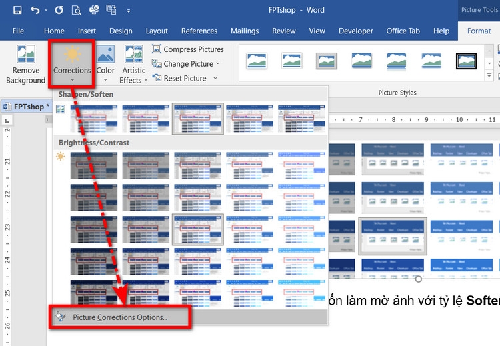Click the Redo/Repeat icon
The image size is (500, 346).
[59, 10]
